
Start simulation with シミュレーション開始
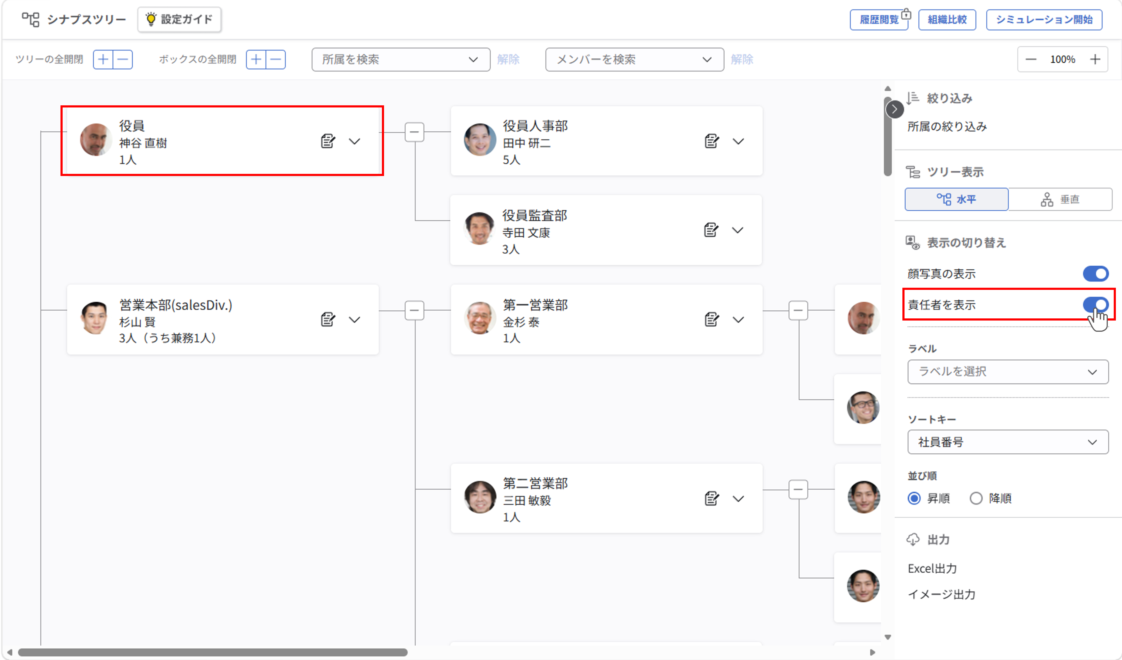[1044, 20]
